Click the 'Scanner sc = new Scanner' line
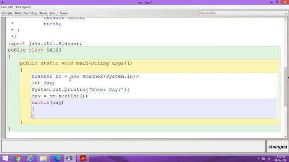 [85, 76]
